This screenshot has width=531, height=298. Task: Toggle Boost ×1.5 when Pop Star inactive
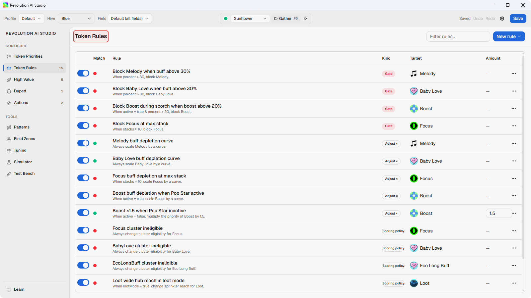(x=83, y=213)
